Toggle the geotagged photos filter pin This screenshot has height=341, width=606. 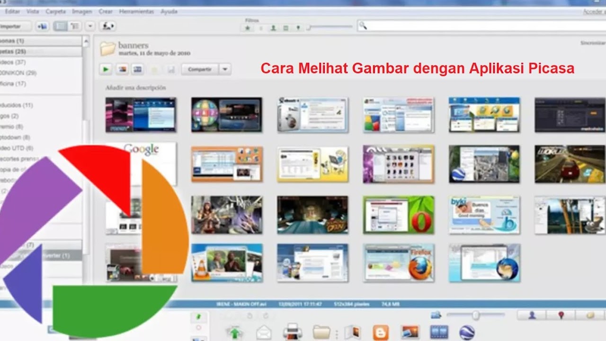(x=298, y=28)
